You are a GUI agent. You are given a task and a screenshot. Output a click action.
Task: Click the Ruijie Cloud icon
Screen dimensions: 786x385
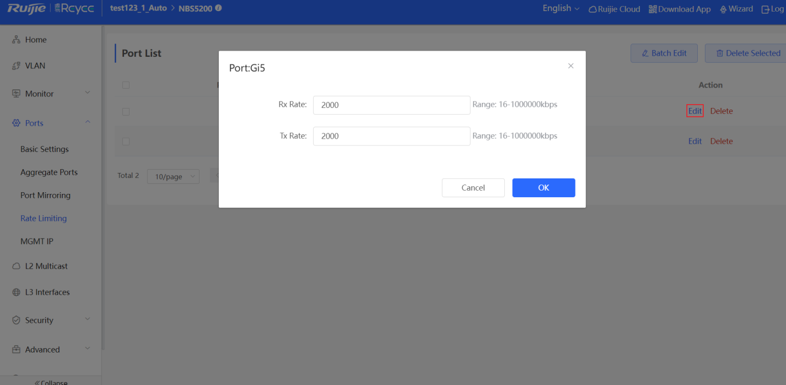click(593, 9)
